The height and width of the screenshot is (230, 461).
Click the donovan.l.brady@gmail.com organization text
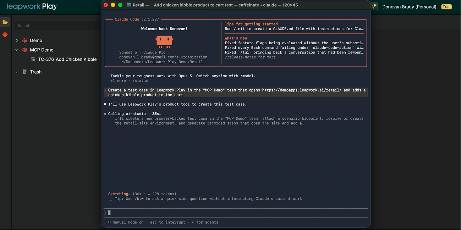(x=163, y=57)
